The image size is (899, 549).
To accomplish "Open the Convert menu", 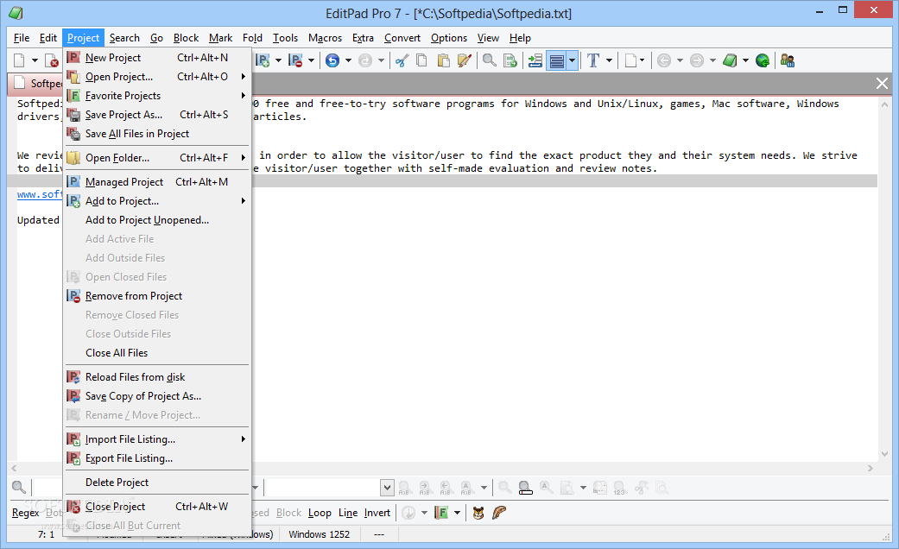I will click(402, 38).
